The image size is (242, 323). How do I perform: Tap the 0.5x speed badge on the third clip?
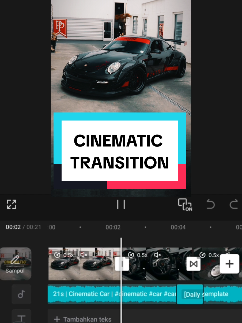pos(209,255)
